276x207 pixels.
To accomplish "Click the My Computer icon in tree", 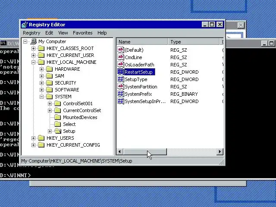I will point(34,41).
